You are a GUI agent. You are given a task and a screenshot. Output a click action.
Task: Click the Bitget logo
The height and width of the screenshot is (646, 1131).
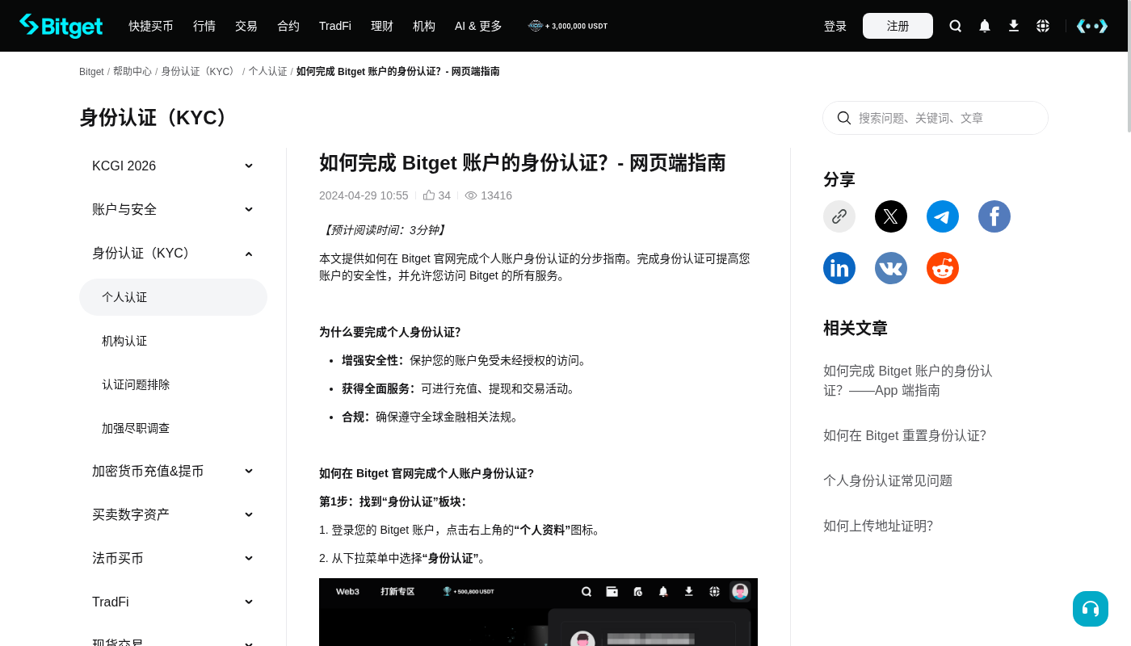61,26
